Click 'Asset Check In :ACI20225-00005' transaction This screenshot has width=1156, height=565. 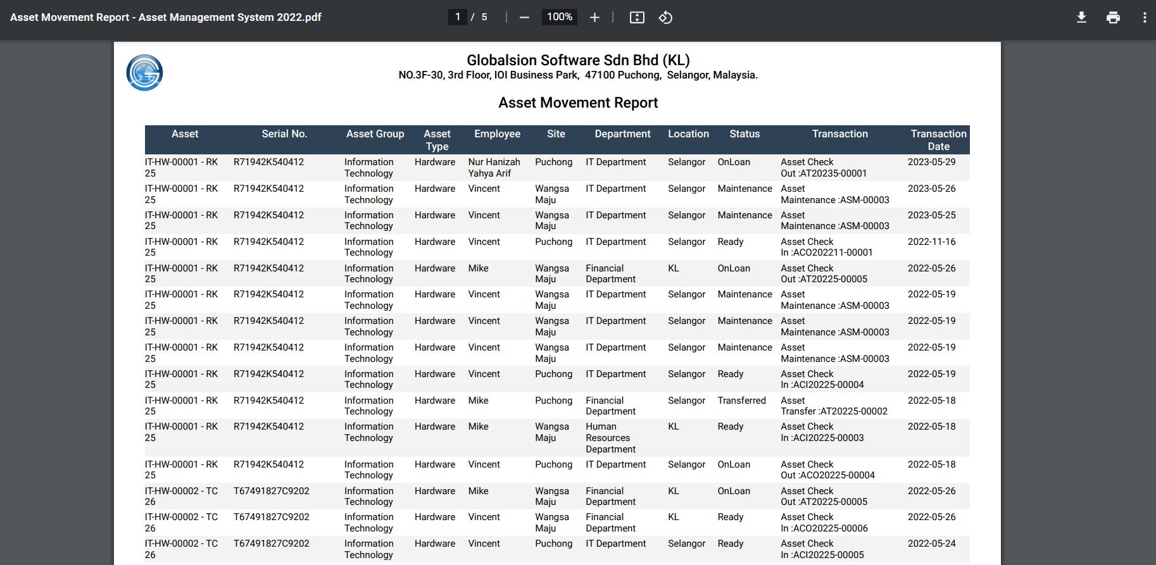click(x=822, y=549)
